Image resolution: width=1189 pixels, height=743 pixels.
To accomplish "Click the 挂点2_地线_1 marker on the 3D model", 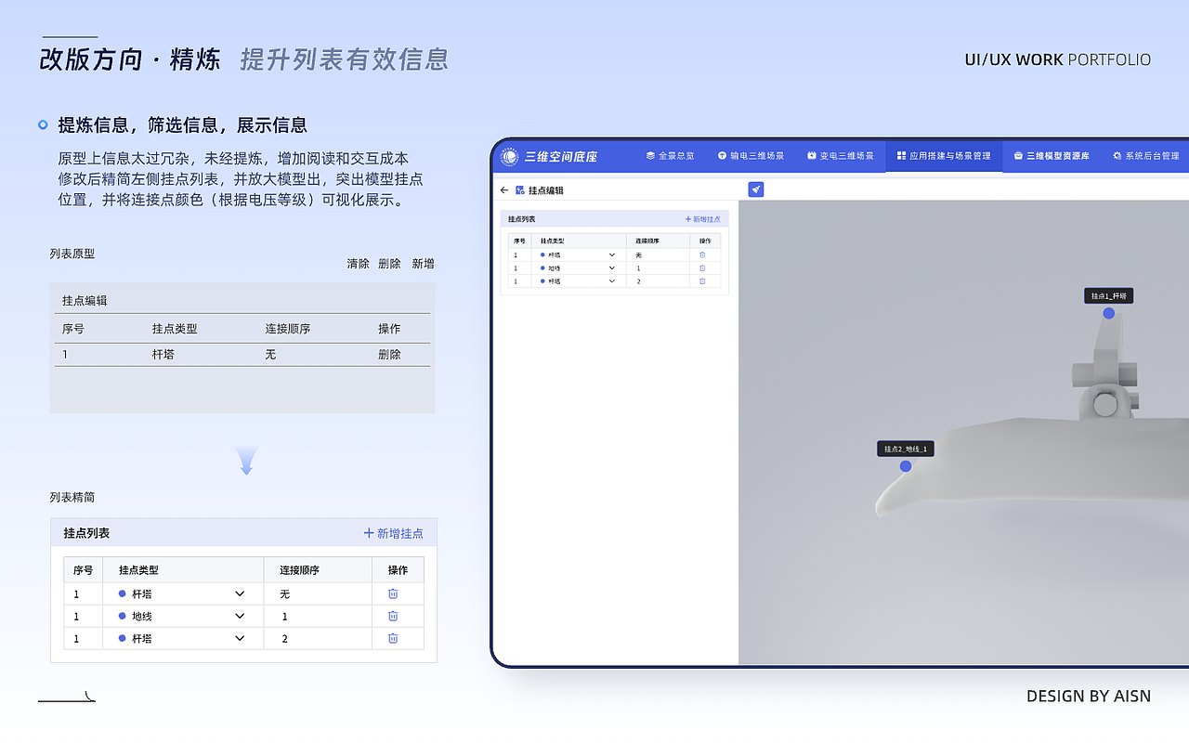I will pos(903,449).
